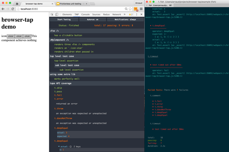Open the DevTools kebab customize menu
Image resolution: width=229 pixels, height=152 pixels.
pyautogui.click(x=136, y=14)
